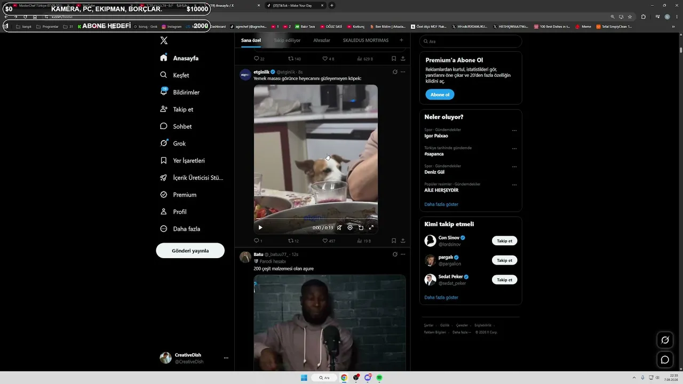Click the Abone ol Premium button
The width and height of the screenshot is (683, 384).
coord(440,94)
